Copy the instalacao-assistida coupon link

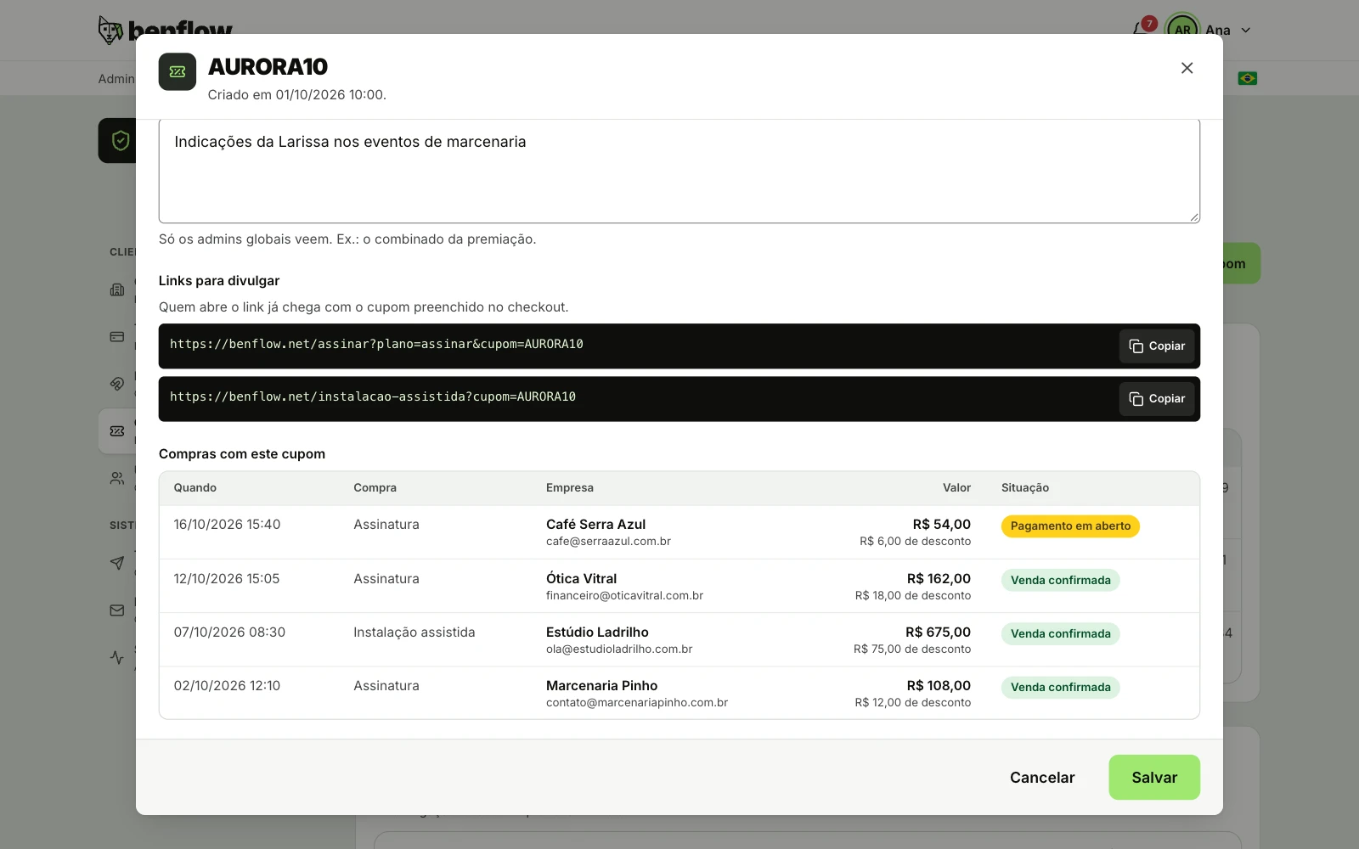click(x=1157, y=399)
